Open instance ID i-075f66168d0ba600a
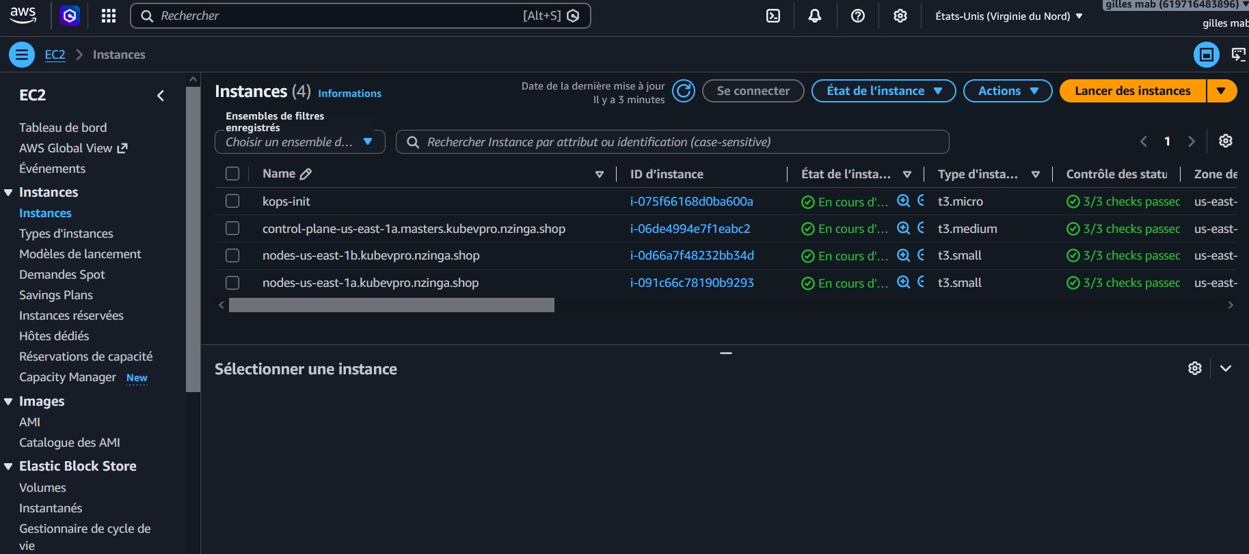 click(692, 202)
